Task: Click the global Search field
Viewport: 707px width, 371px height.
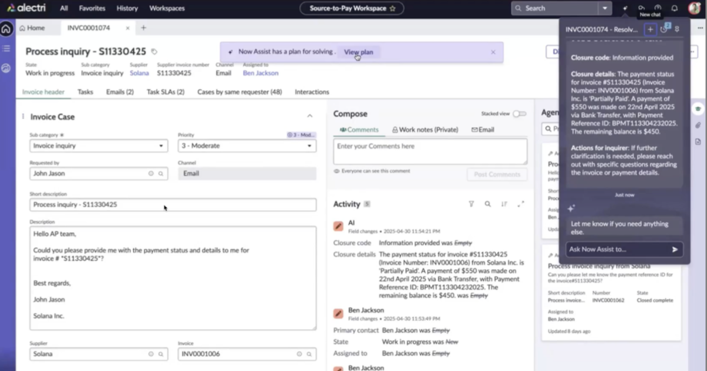Action: pos(554,8)
